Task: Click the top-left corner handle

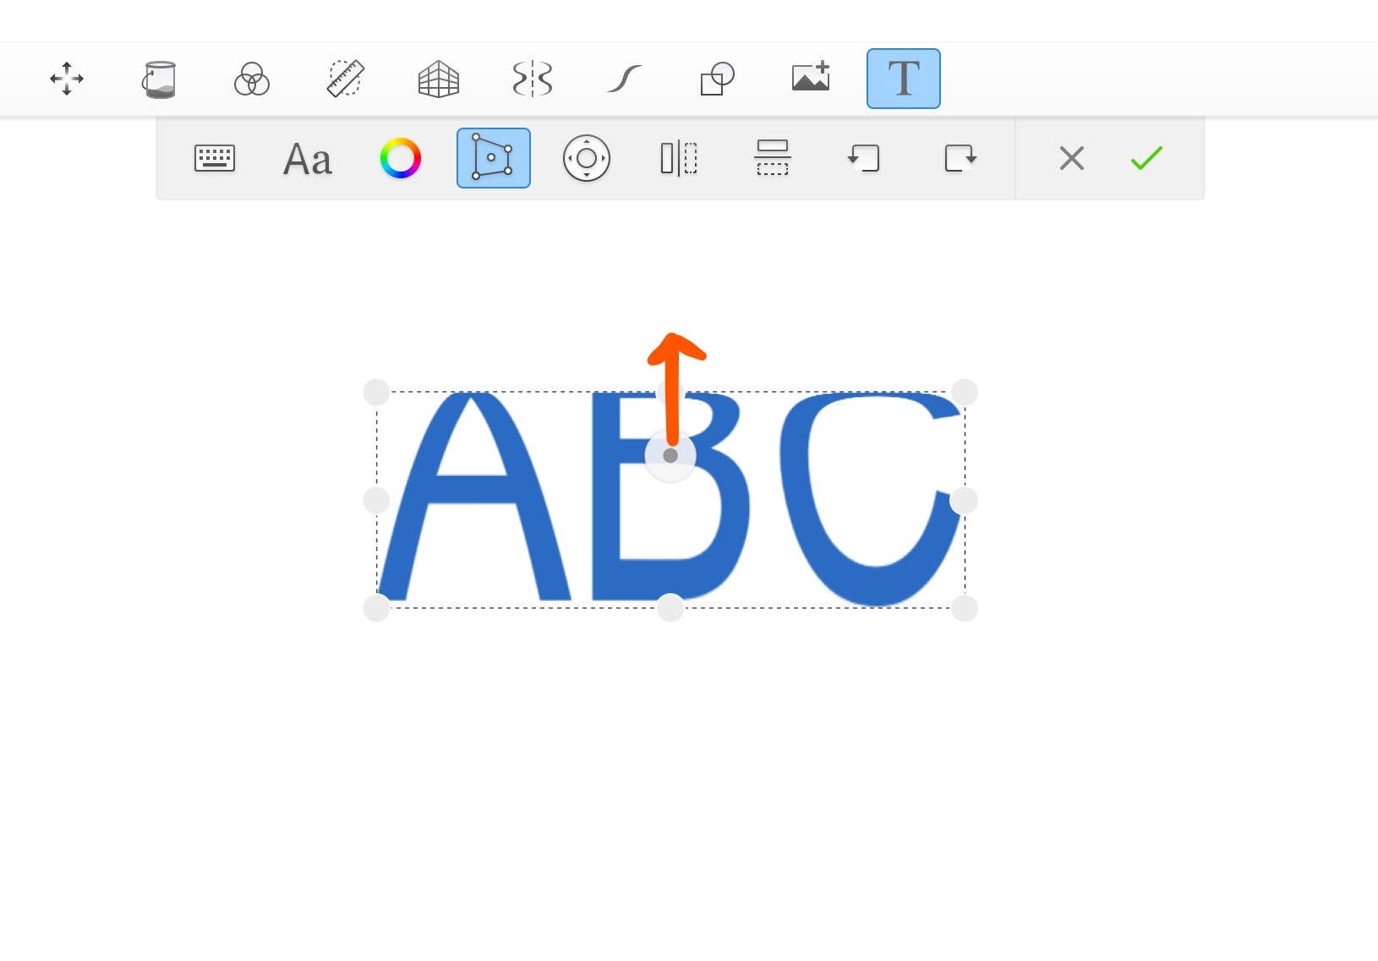Action: pos(376,392)
